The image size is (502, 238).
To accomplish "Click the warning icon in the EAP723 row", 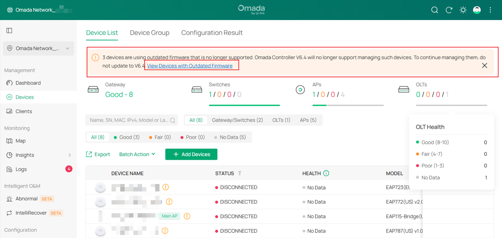I will pos(165,187).
